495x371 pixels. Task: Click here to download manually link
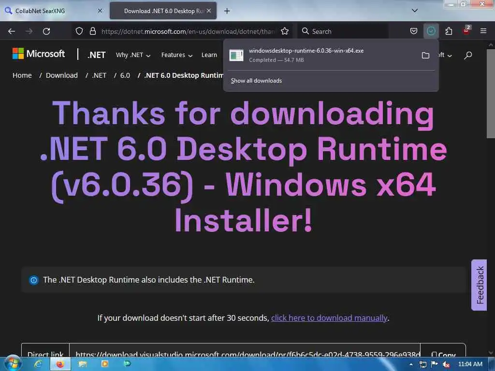tap(329, 318)
